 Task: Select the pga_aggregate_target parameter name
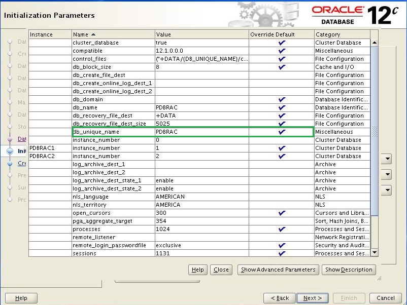(x=113, y=221)
